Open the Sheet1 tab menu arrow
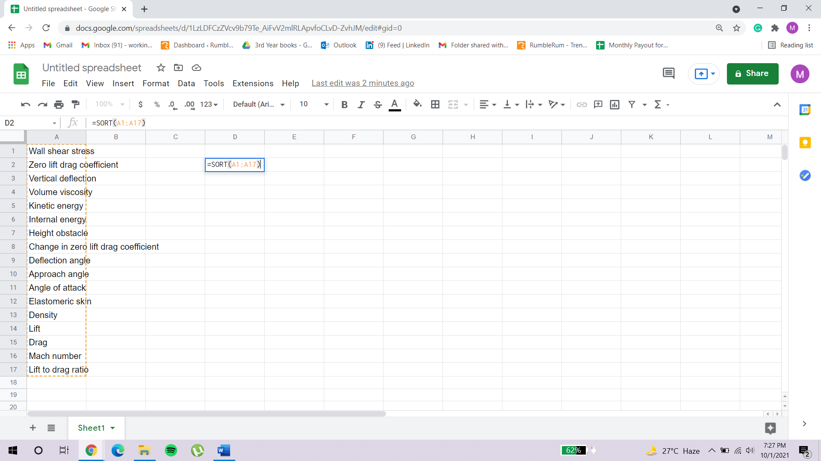 click(x=113, y=428)
